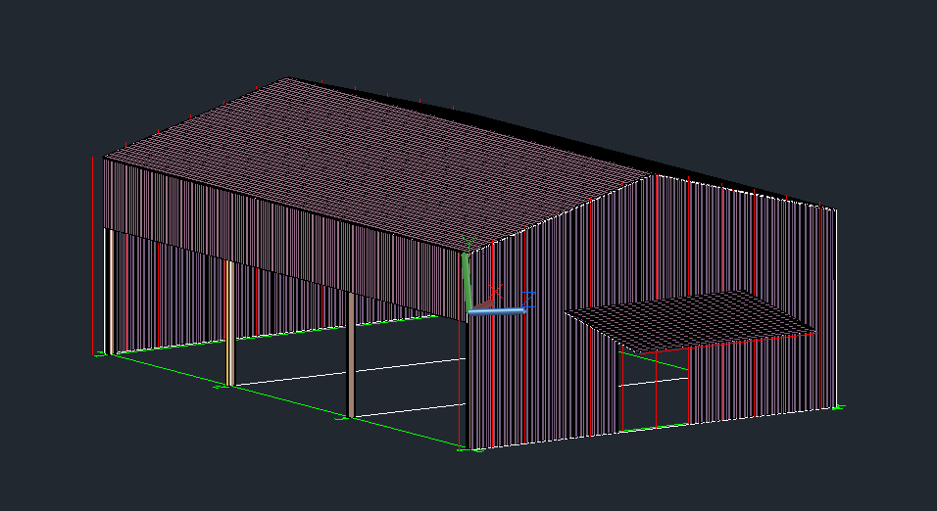Click the blue Z axis of UCS icon
Screen dimensions: 937x511
click(496, 311)
